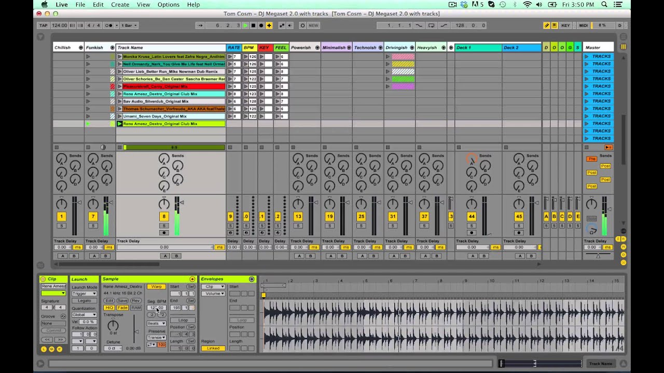
Task: Arm track 8 for recording
Action: (x=164, y=233)
